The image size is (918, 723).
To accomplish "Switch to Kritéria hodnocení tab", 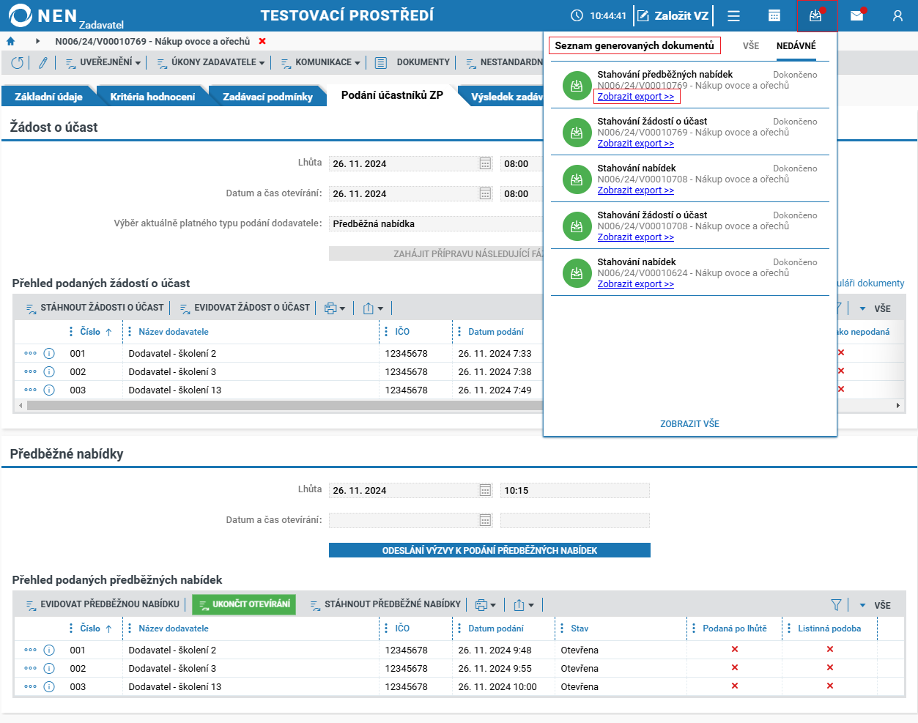I will coord(152,97).
